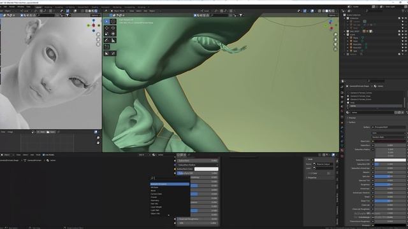Select the 3D Cursor tool
408x229 pixels.
coord(113,21)
